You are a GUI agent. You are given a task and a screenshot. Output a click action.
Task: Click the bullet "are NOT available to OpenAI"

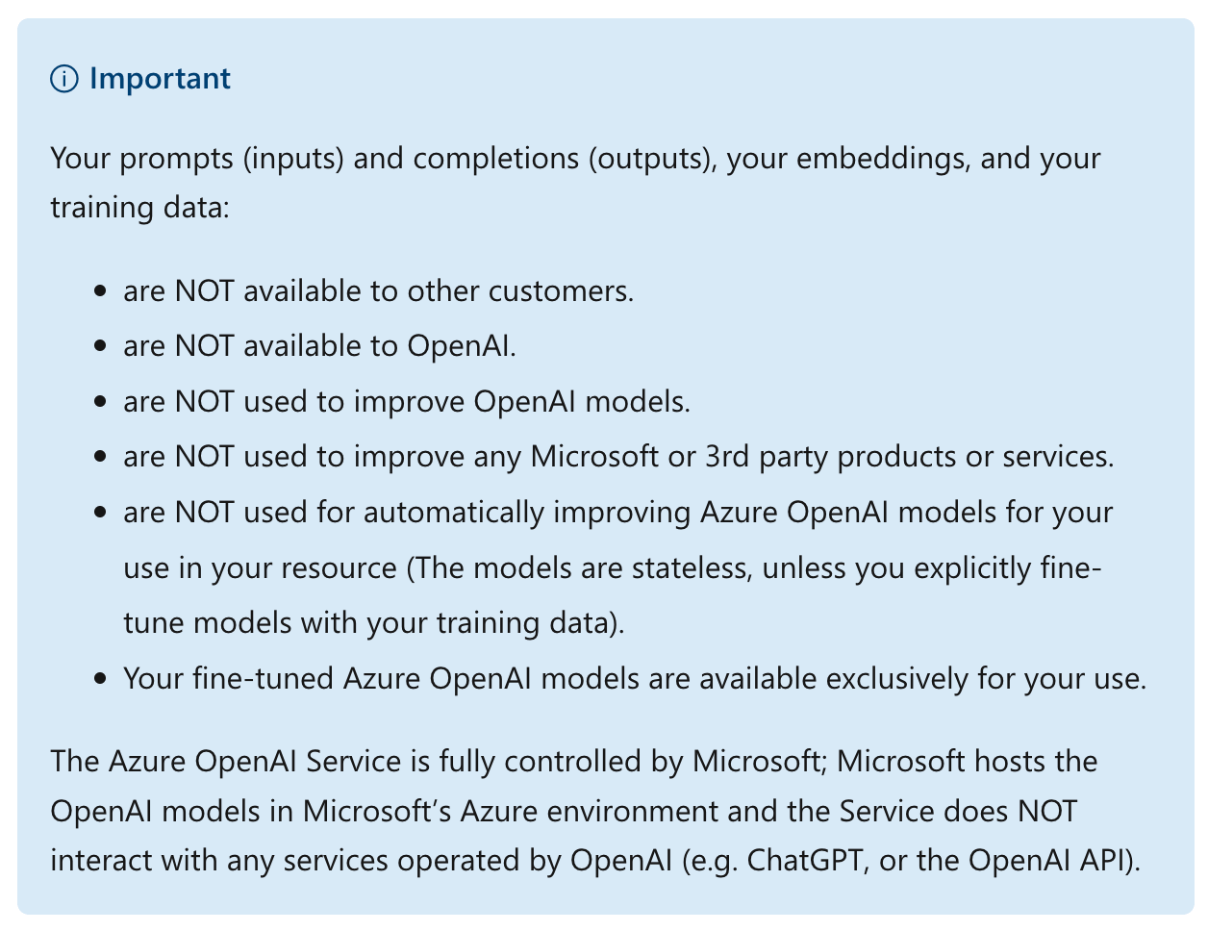(x=319, y=345)
